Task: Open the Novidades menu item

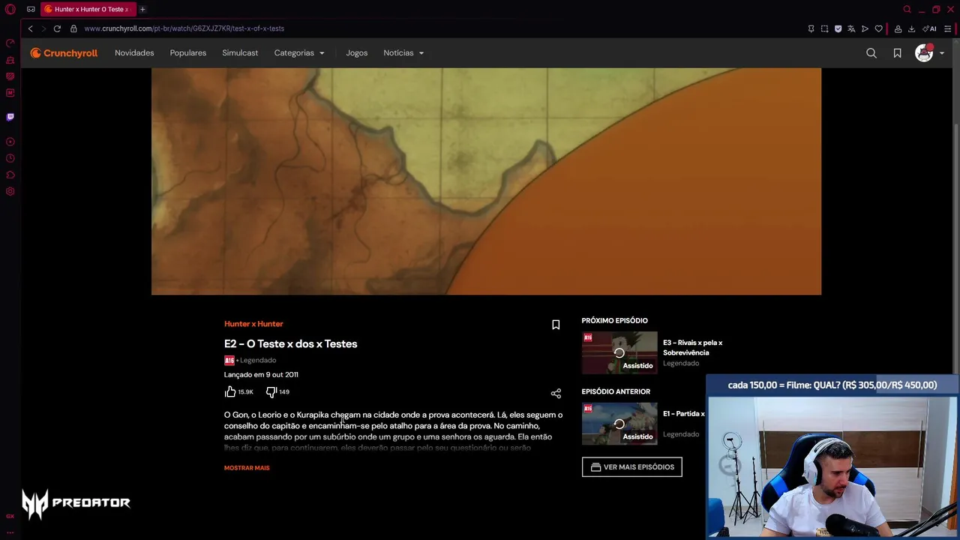Action: (x=134, y=53)
